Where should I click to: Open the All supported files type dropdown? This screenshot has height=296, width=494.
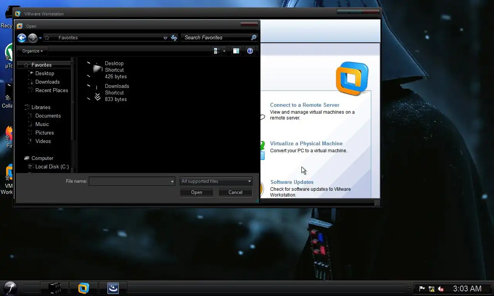216,181
